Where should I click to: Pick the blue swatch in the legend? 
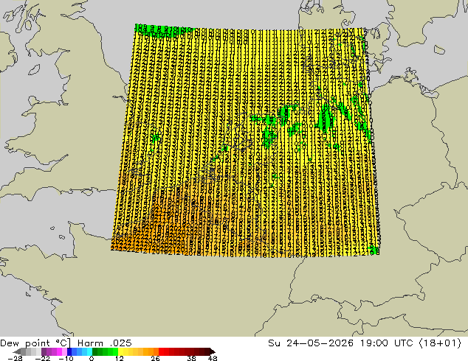tap(75, 351)
